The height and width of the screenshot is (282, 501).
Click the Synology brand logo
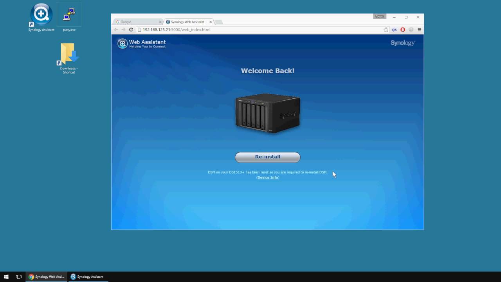click(x=403, y=43)
